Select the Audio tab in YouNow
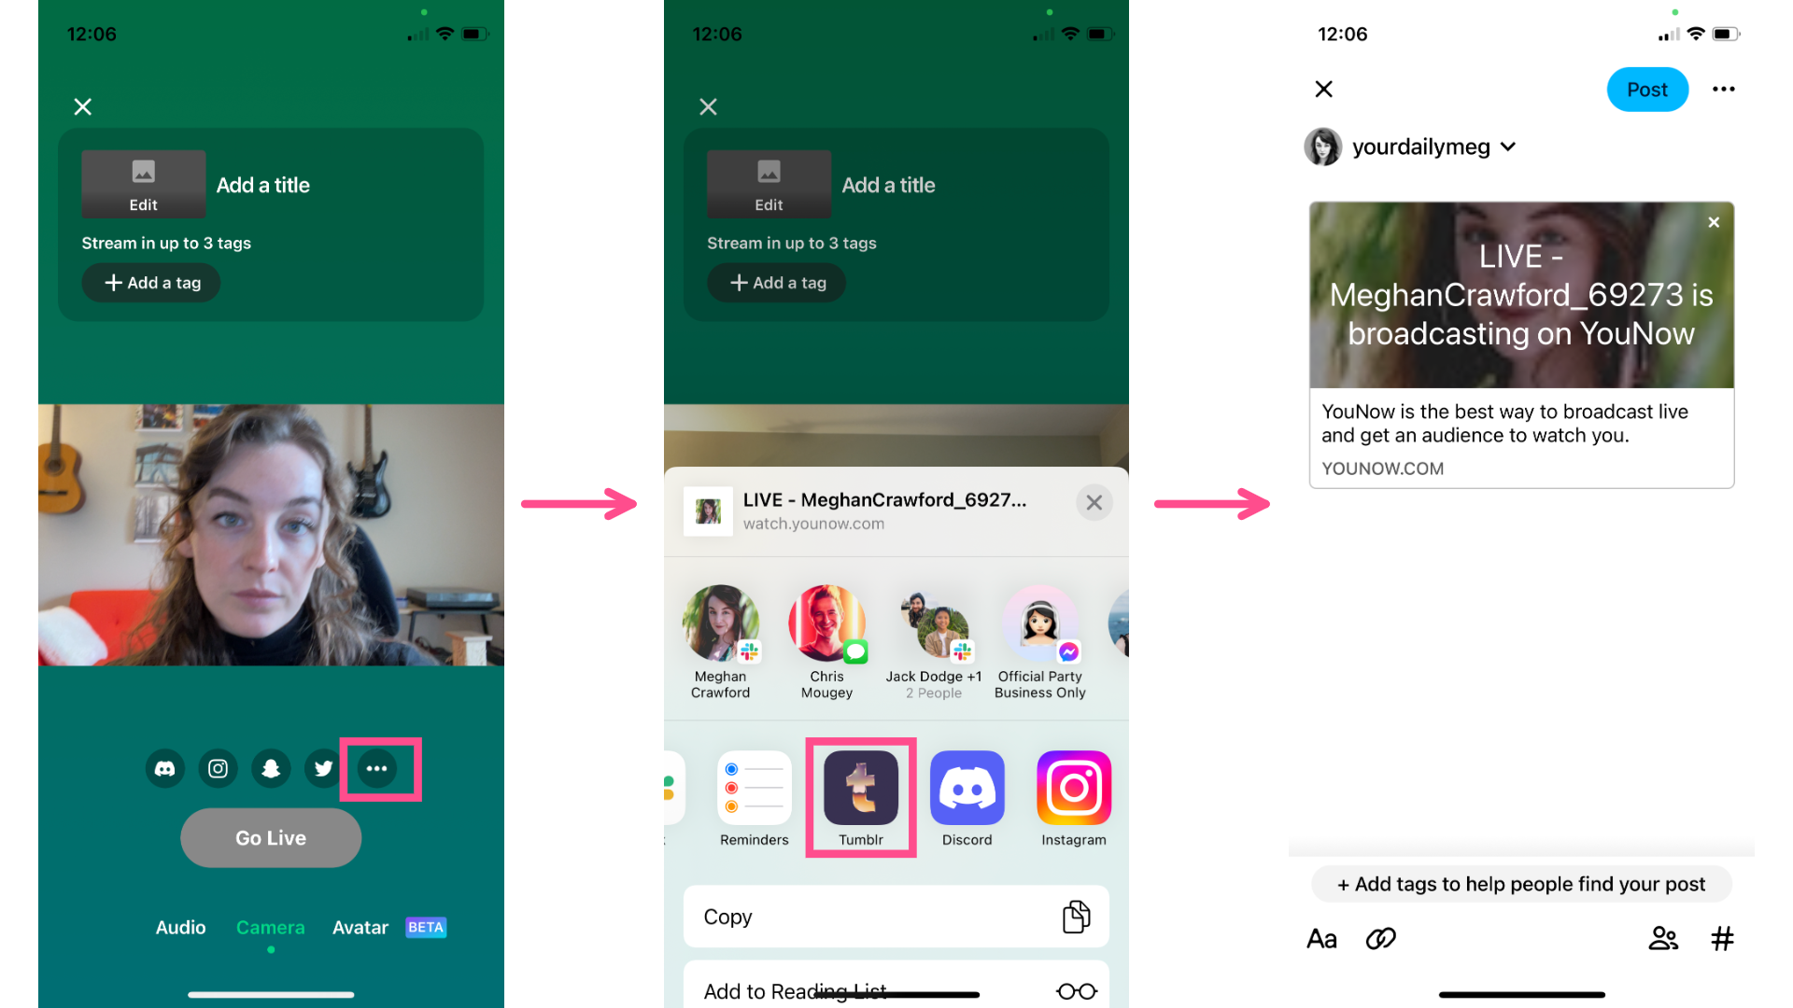This screenshot has height=1008, width=1793. [x=180, y=927]
